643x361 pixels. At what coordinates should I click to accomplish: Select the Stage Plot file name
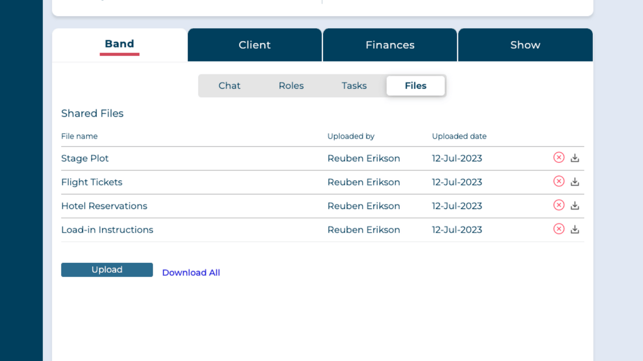tap(85, 158)
